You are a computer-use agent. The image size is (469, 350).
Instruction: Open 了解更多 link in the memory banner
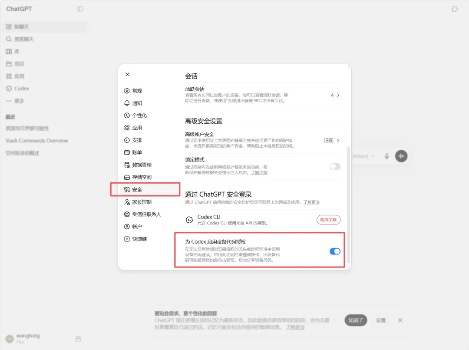coord(295,327)
